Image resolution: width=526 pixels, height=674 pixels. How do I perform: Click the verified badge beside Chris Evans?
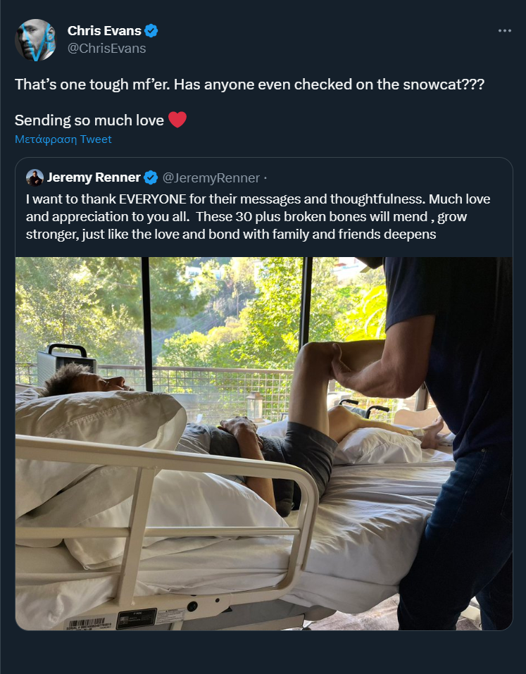pyautogui.click(x=151, y=30)
